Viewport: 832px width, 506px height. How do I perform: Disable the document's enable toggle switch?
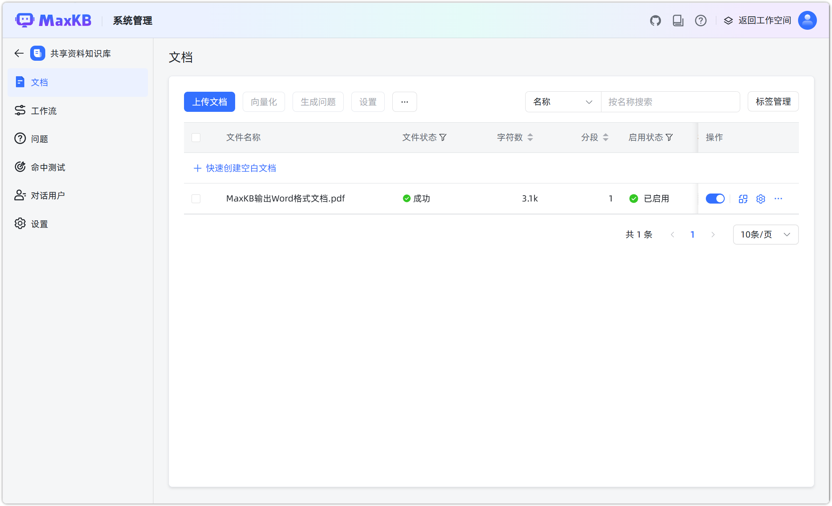715,199
